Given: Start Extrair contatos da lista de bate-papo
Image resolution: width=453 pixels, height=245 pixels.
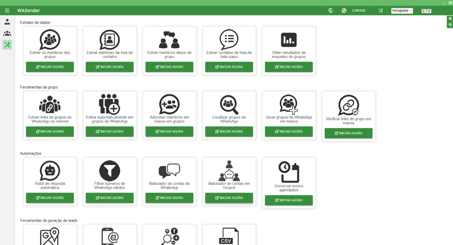Looking at the screenshot, I should coord(229,67).
